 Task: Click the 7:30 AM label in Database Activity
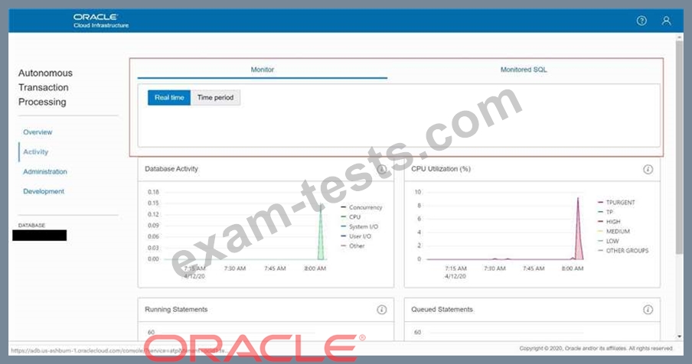[x=235, y=268]
